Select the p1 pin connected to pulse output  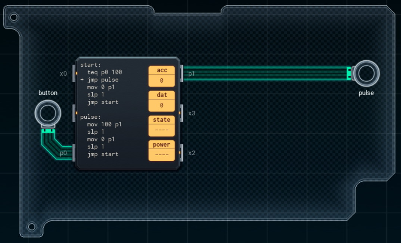click(x=181, y=73)
